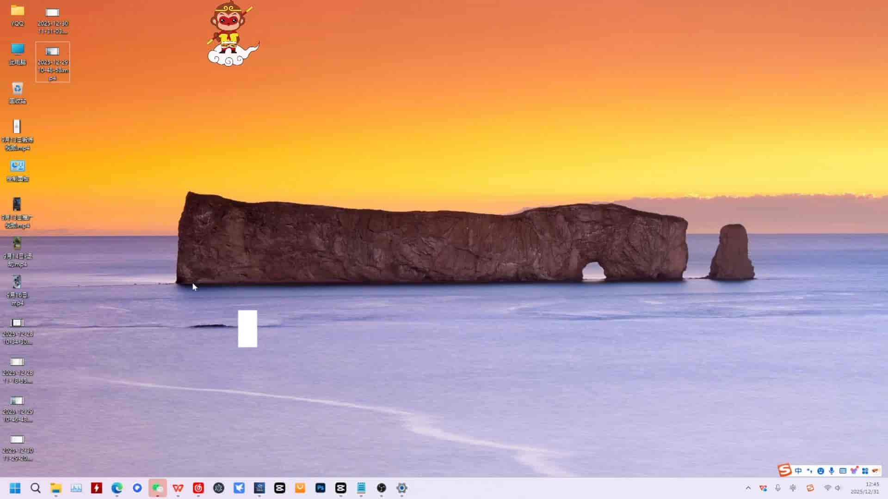
Task: Click the audio waveform tray icon
Action: [x=793, y=488]
